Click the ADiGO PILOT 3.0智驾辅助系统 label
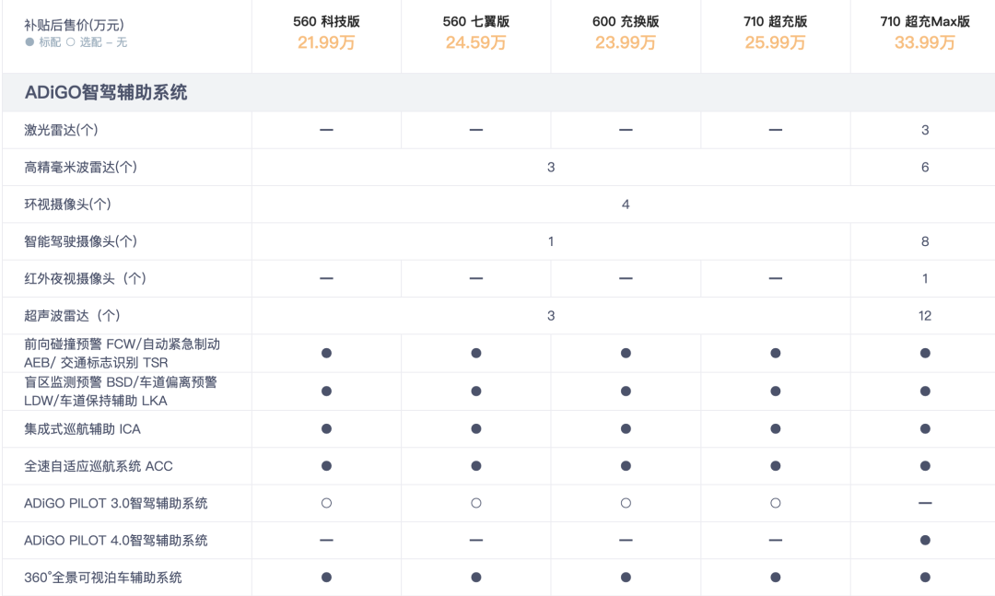The height and width of the screenshot is (596, 995). [115, 503]
